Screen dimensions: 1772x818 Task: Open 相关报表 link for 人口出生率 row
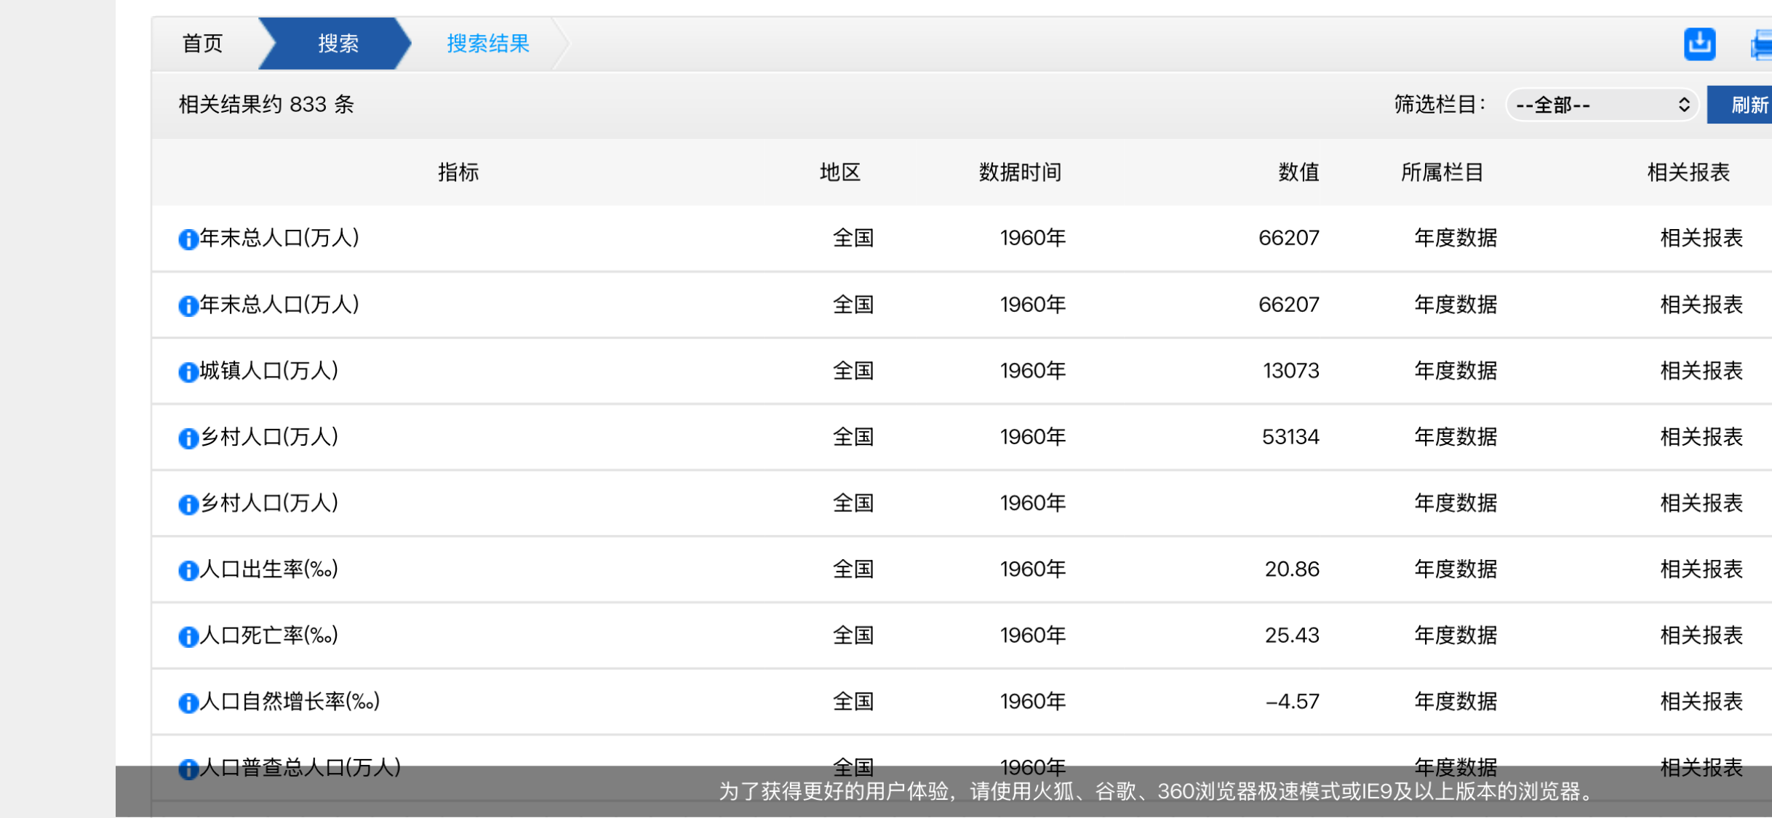tap(1701, 569)
